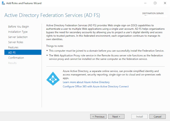The image size is (170, 121).
Task: Proceed with the Next button
Action: (x=116, y=116)
